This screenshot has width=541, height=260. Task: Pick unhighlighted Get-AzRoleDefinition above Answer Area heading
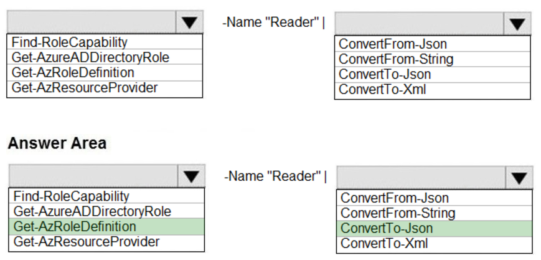pos(73,72)
